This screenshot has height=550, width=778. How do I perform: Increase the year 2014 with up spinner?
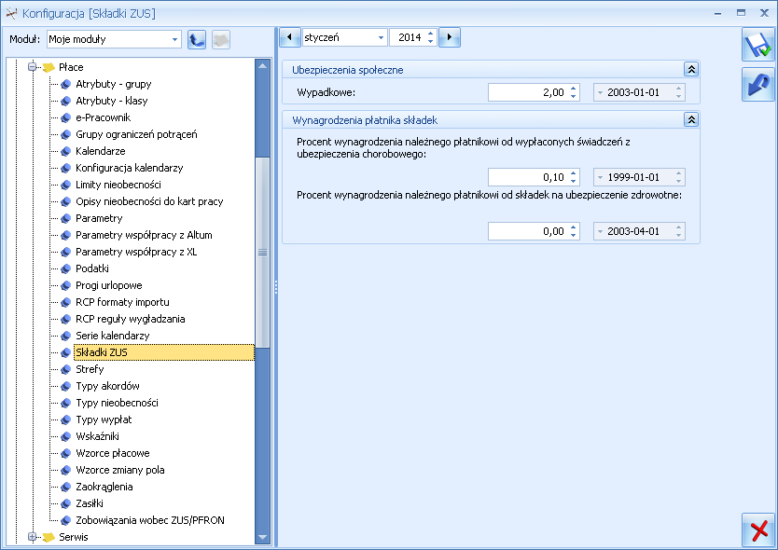click(431, 34)
